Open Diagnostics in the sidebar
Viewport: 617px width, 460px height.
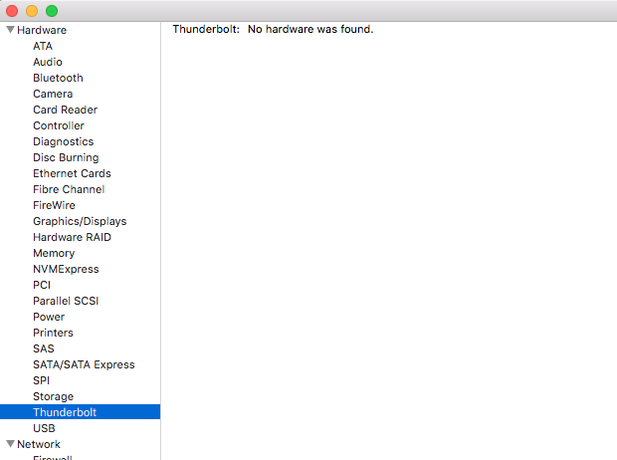[x=63, y=141]
